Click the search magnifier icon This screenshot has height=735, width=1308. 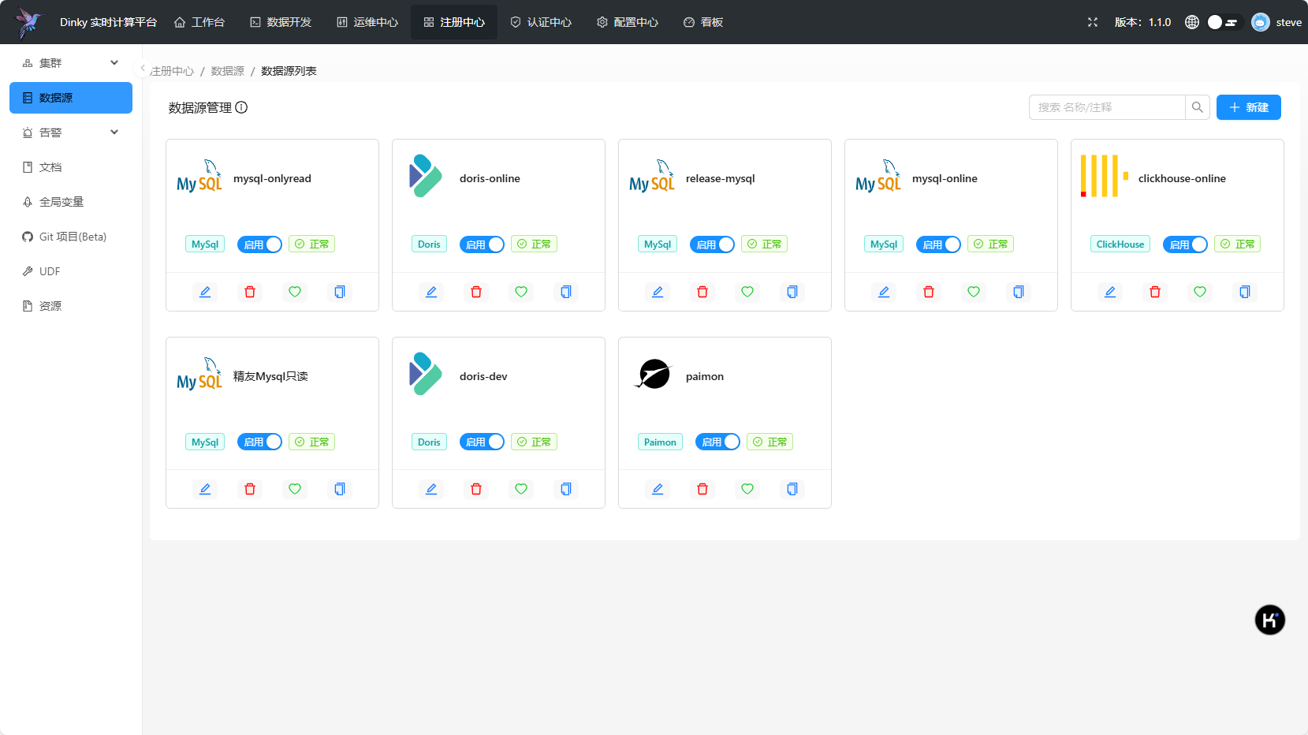[x=1198, y=107]
